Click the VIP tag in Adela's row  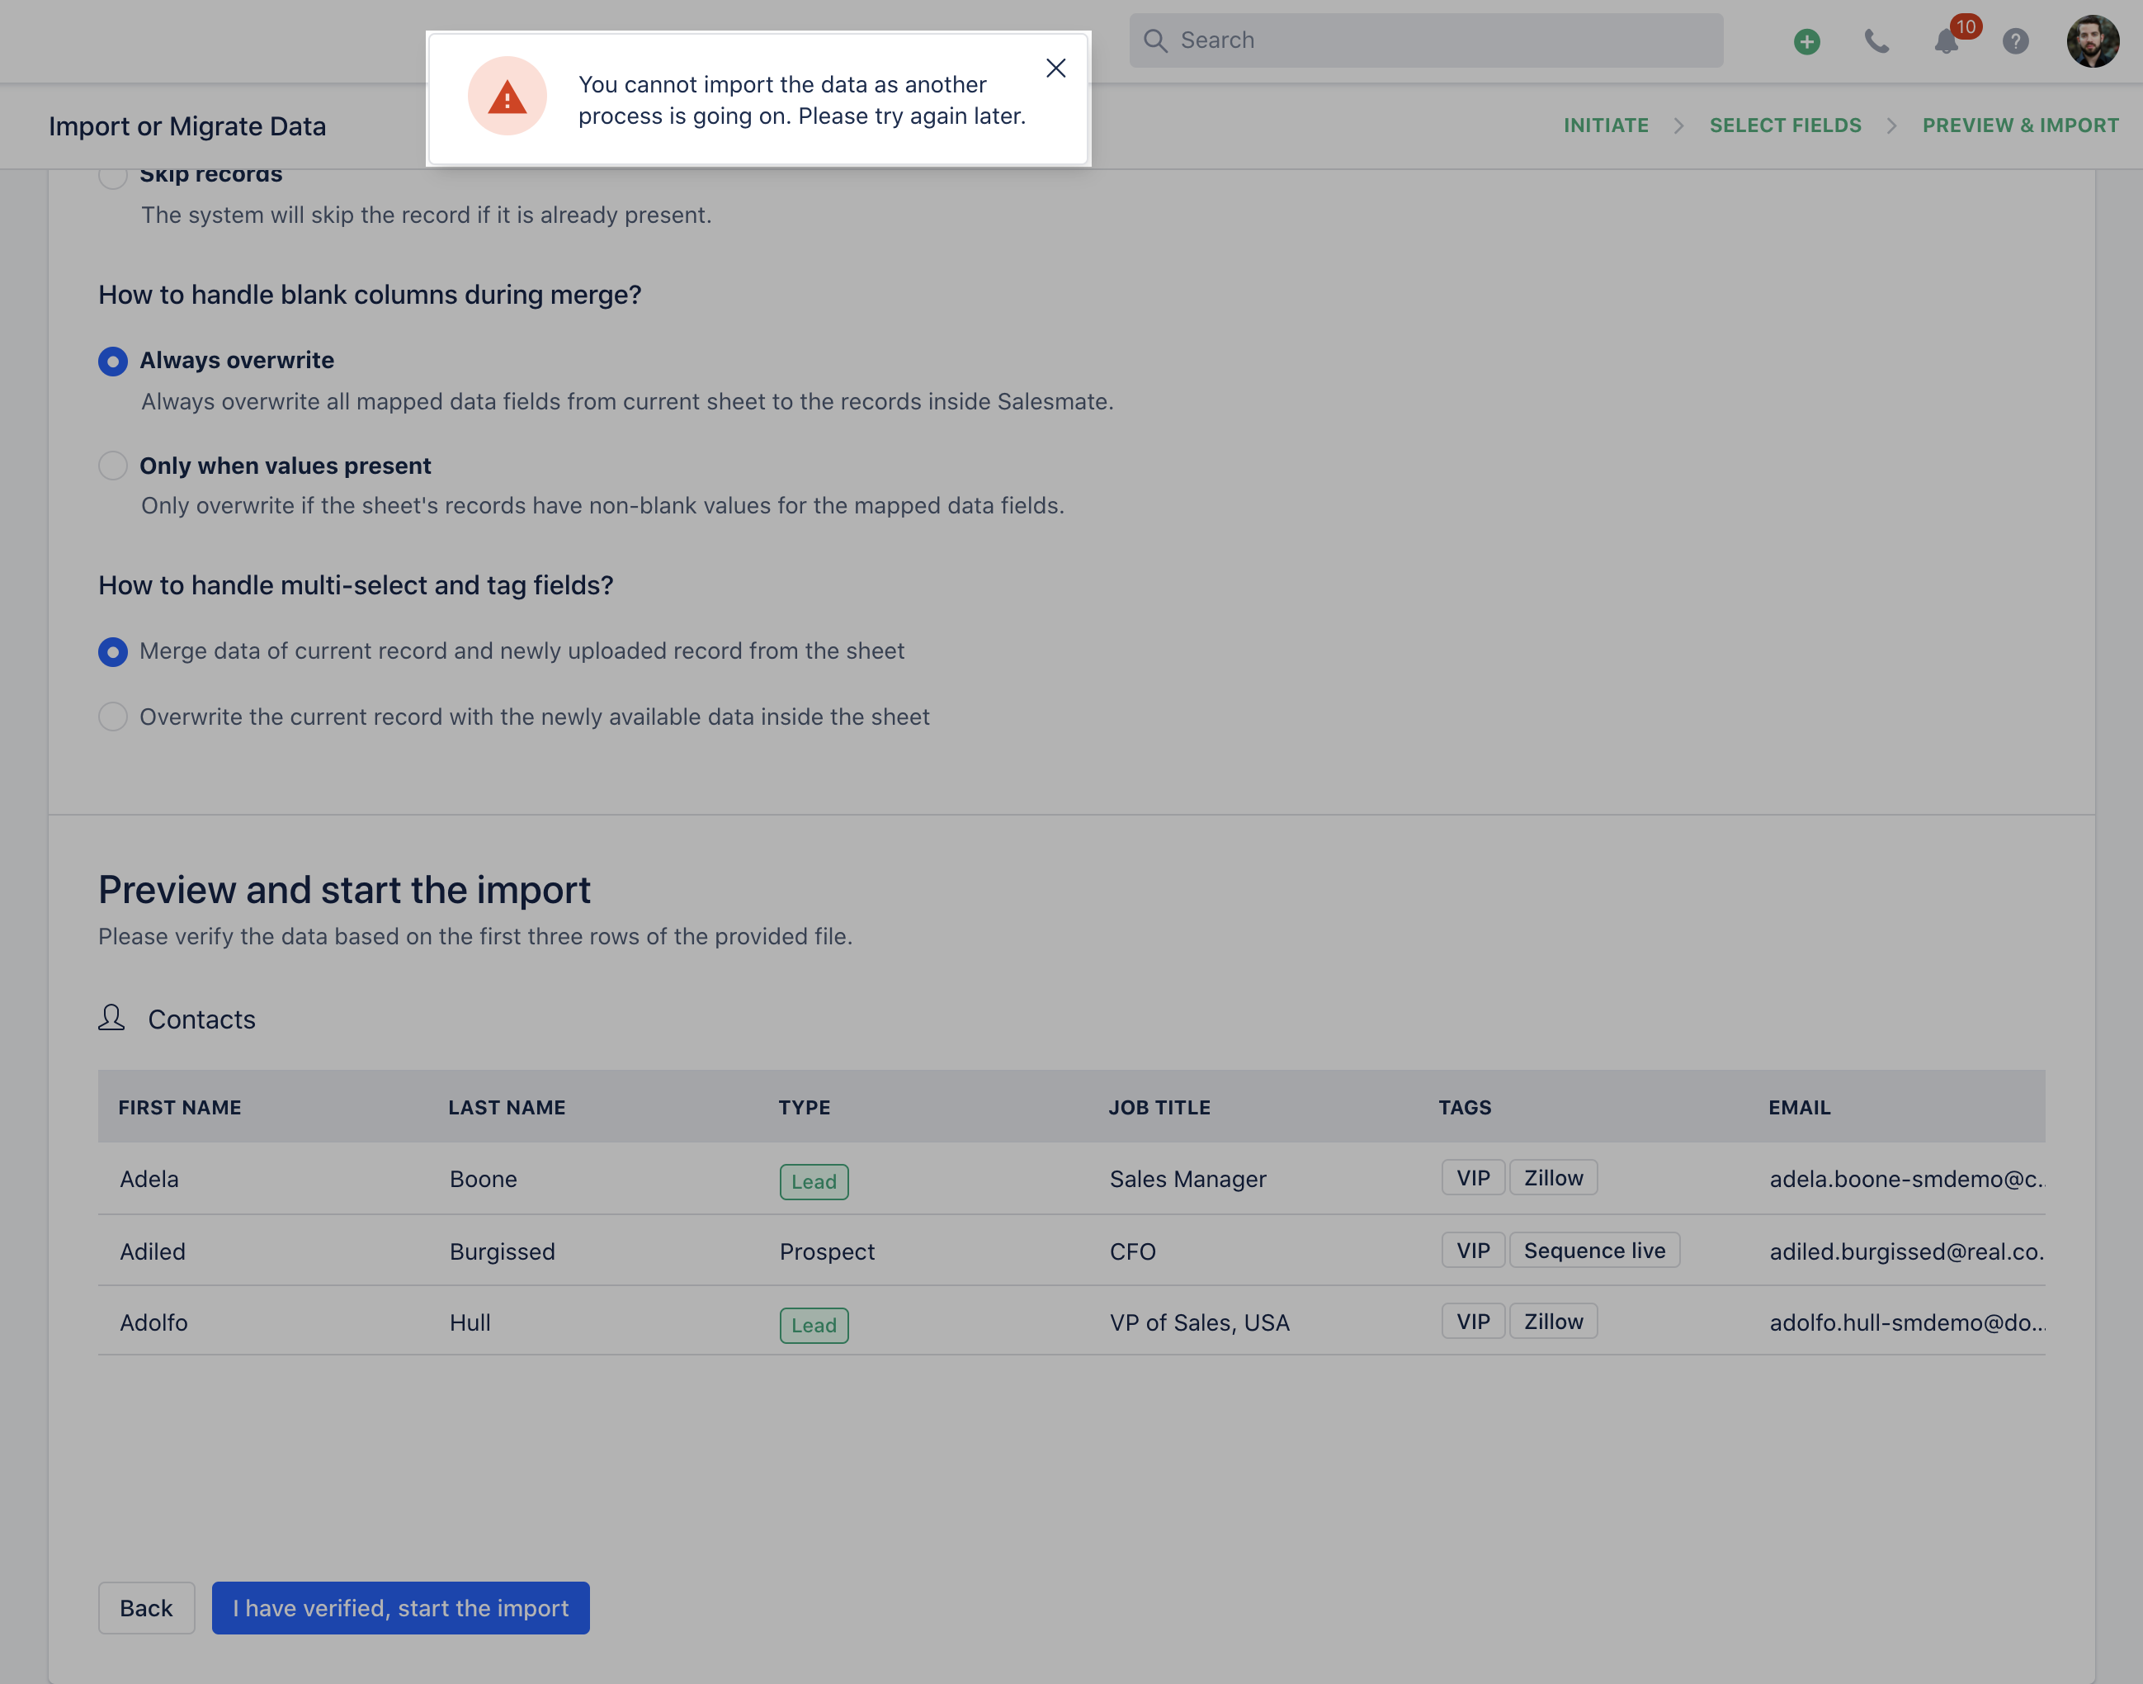click(x=1473, y=1177)
